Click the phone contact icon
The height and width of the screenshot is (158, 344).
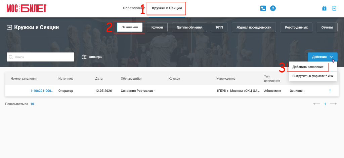(x=263, y=8)
